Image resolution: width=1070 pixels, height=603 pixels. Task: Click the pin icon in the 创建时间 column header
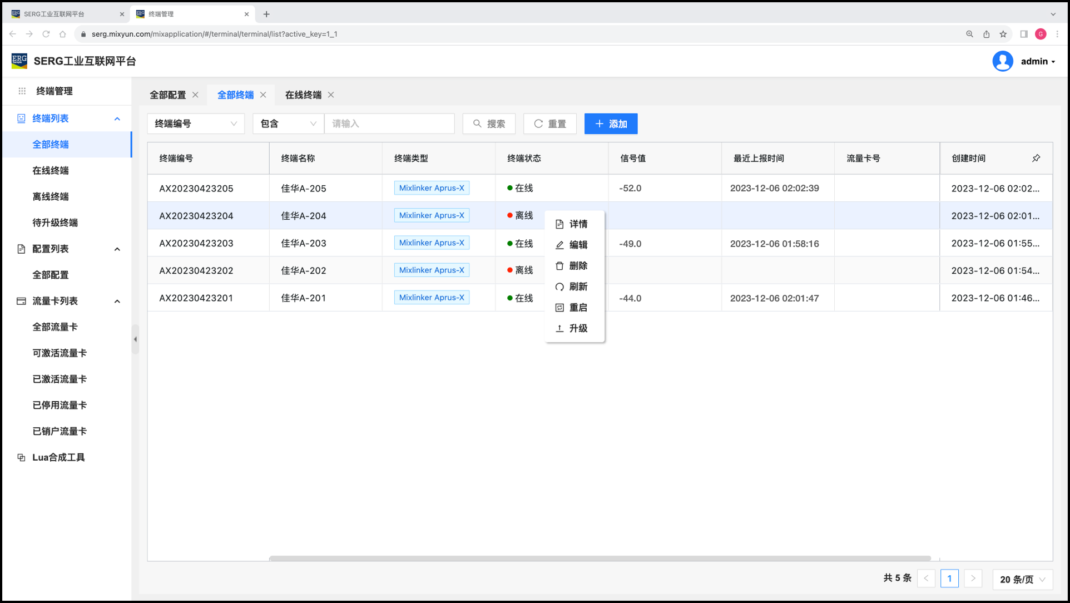click(1036, 159)
